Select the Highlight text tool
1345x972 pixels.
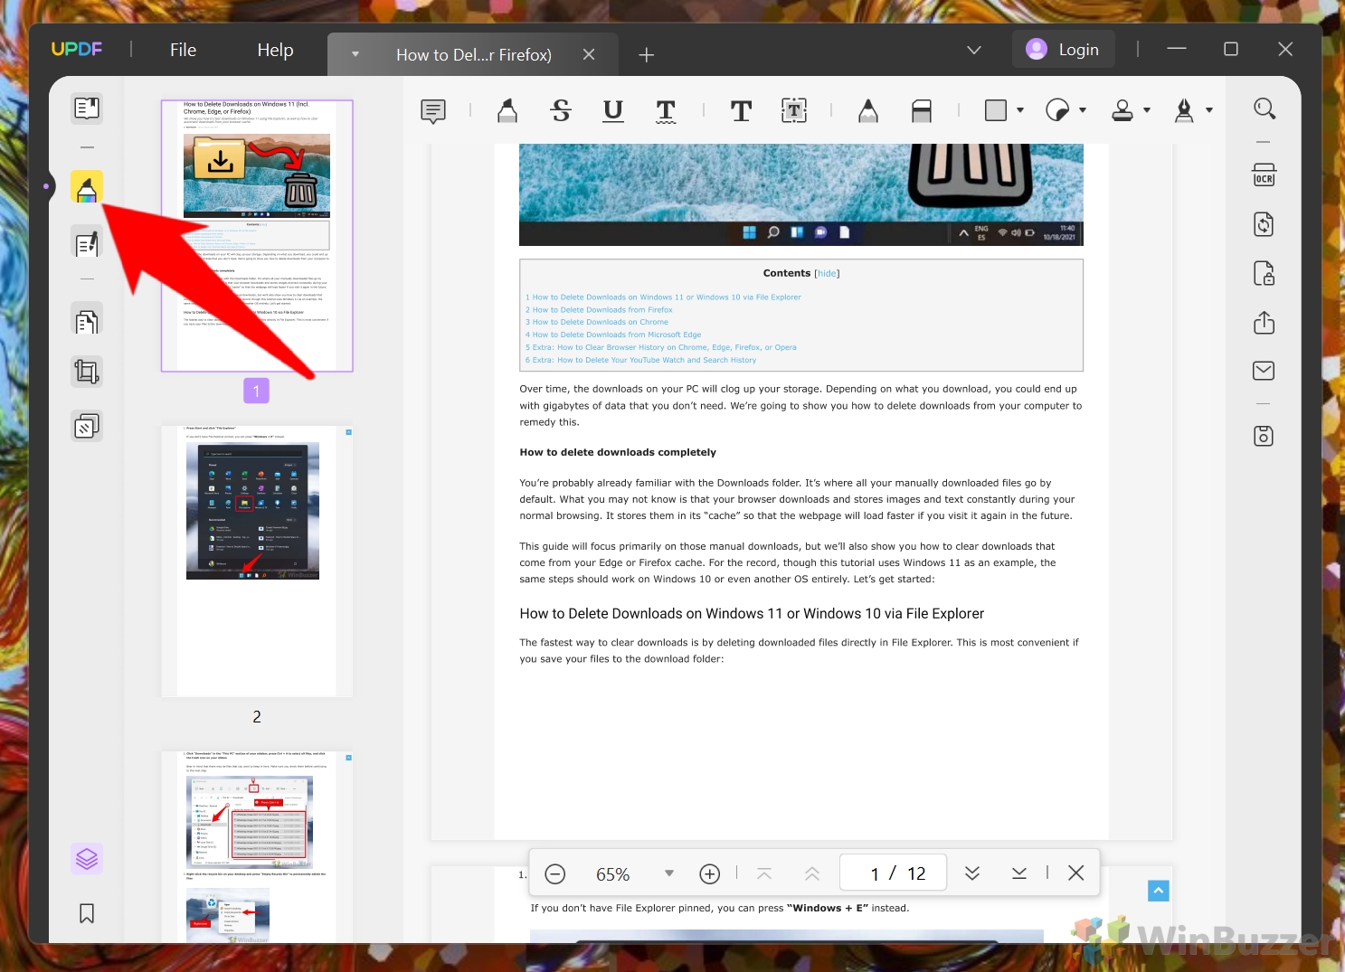(x=507, y=111)
